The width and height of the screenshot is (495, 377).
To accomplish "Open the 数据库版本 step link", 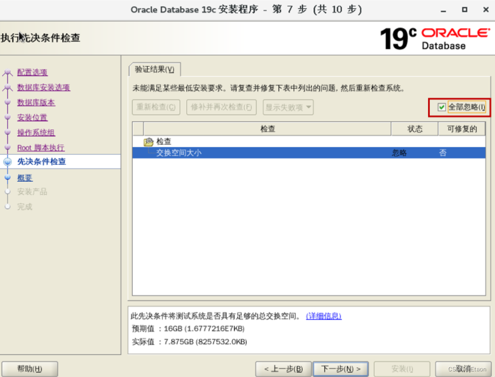I will pos(36,102).
